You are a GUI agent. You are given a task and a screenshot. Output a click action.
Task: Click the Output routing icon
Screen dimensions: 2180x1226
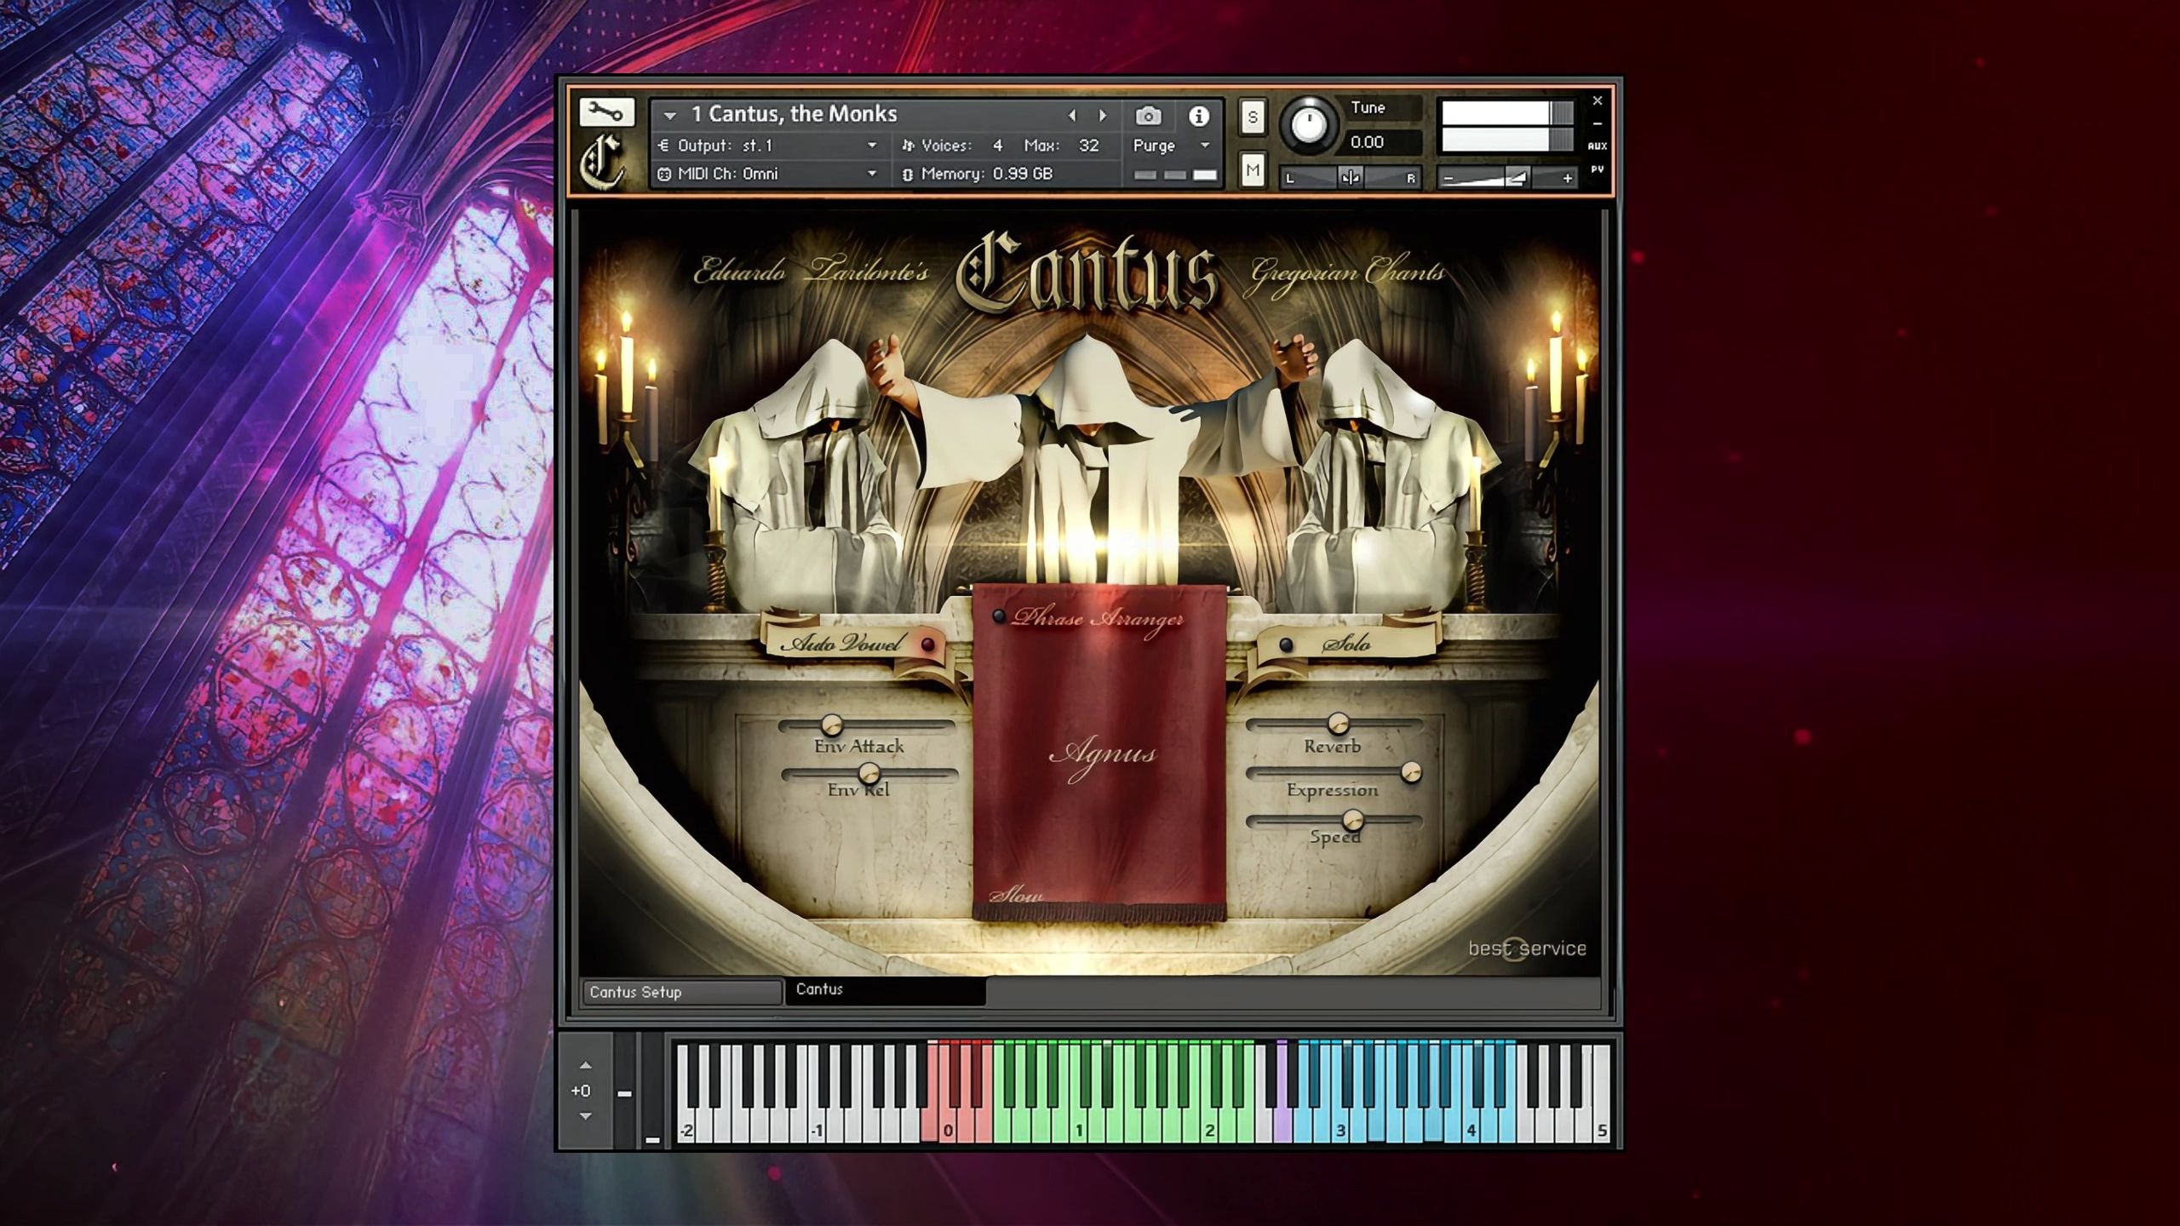[664, 146]
